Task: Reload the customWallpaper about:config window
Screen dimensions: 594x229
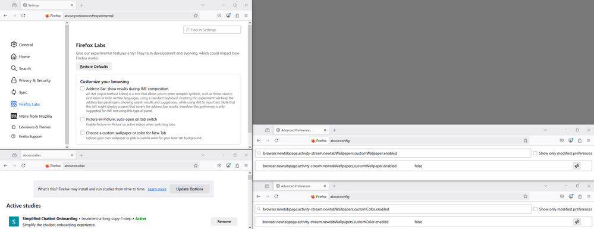Action: (x=276, y=140)
